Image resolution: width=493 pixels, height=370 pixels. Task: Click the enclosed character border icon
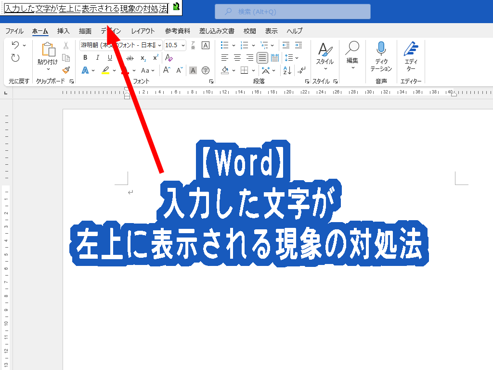pyautogui.click(x=205, y=45)
